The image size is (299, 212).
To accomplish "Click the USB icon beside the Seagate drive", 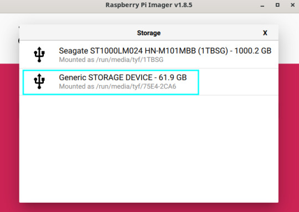I will [x=39, y=55].
